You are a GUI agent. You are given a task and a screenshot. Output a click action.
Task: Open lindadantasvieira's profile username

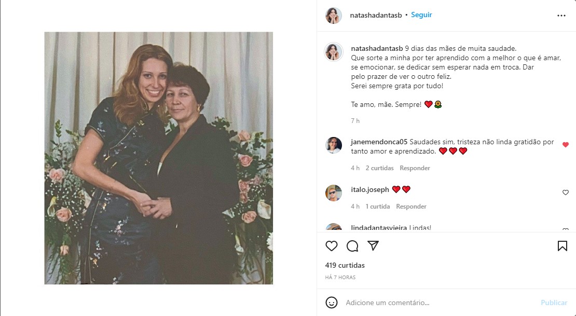coord(378,228)
